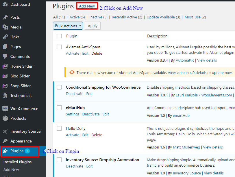Image resolution: width=235 pixels, height=177 pixels.
Task: Deactivate the eMartHub plugin
Action: coord(91,114)
